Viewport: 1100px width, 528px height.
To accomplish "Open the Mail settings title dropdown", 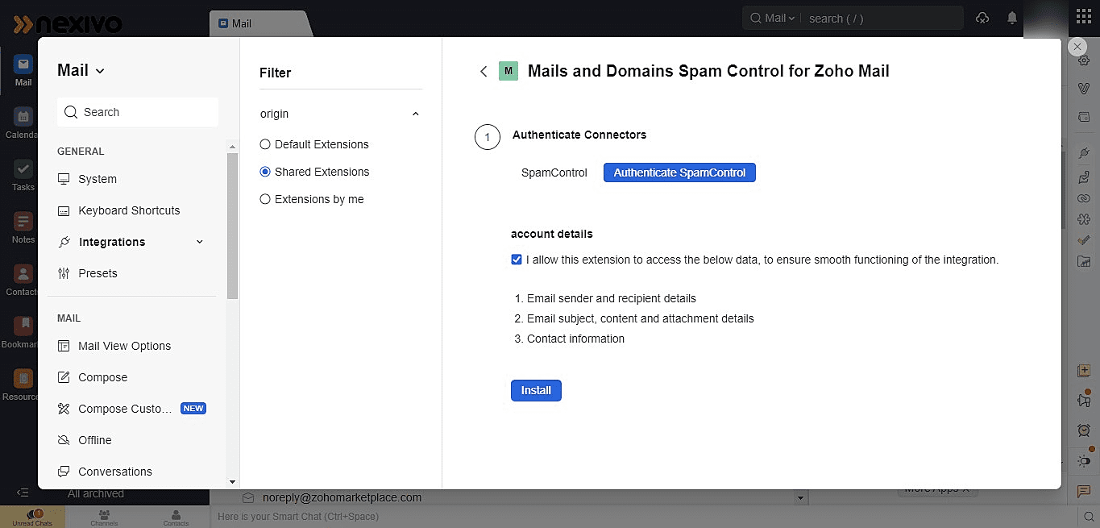I will 81,71.
